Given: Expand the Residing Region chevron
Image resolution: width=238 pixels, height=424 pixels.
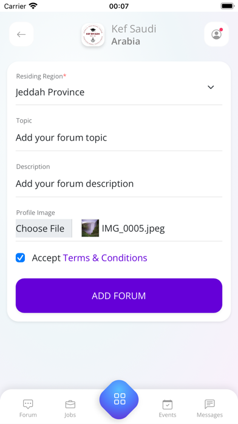Looking at the screenshot, I should click(211, 87).
